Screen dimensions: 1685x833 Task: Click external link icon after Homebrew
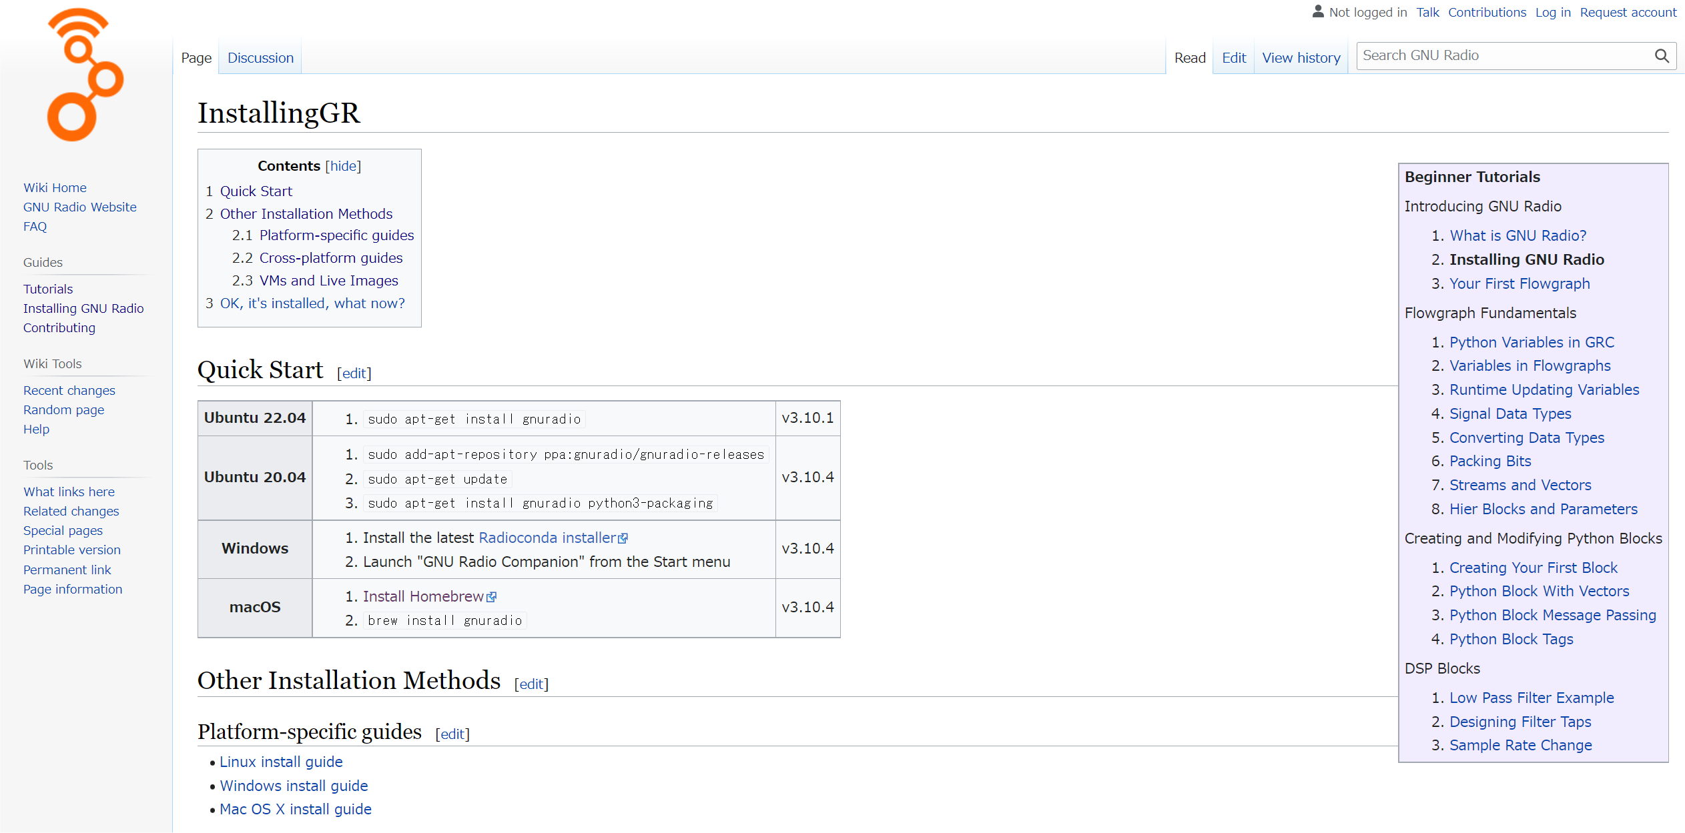[492, 597]
